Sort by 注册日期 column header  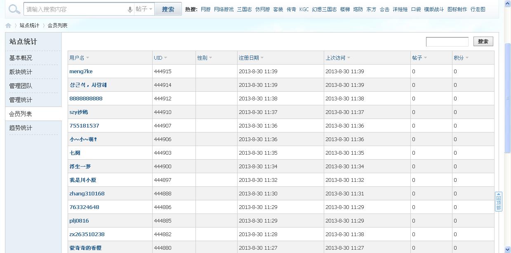251,58
